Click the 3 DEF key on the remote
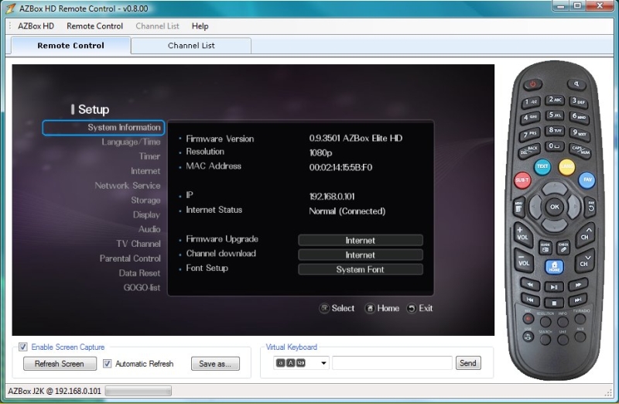The image size is (619, 404). coord(578,101)
